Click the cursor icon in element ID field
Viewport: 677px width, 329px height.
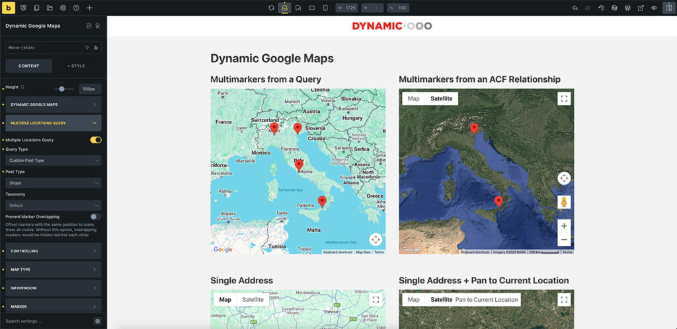(x=87, y=48)
